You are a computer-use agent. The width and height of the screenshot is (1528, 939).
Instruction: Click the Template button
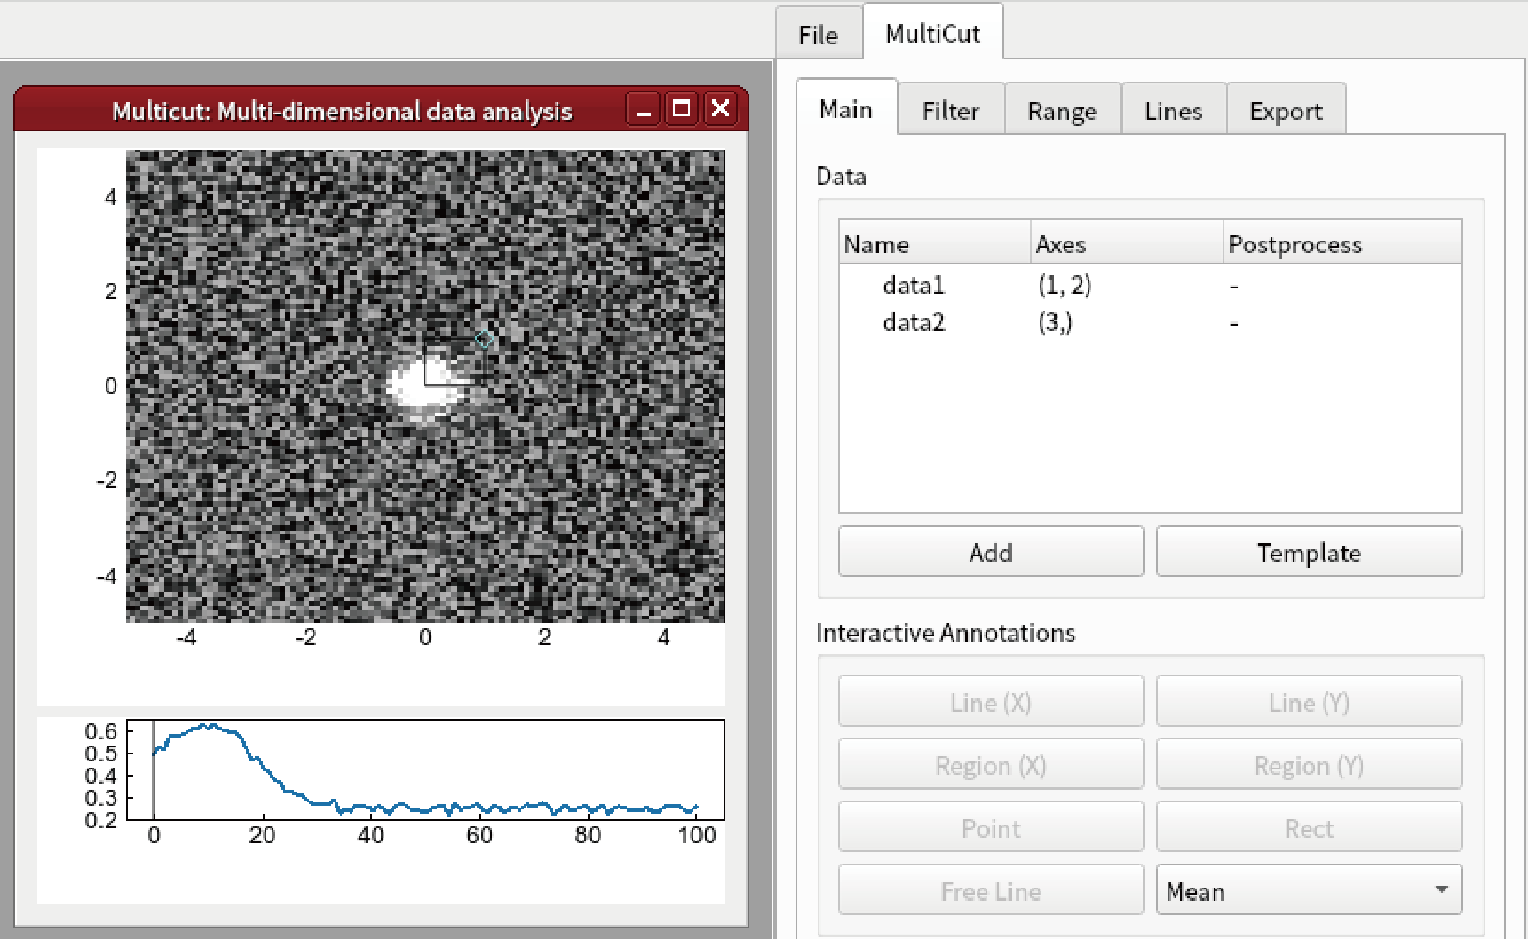point(1309,552)
